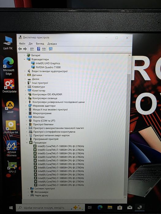Click the Forward arrow toolbar icon

25,49
